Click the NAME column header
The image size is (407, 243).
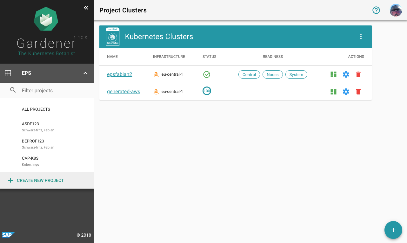point(112,57)
